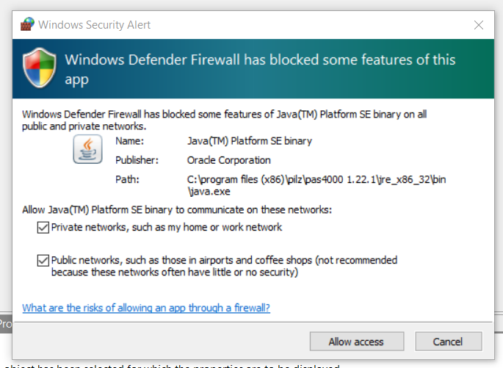Uncheck the Private networks checkbox
Image resolution: width=503 pixels, height=368 pixels.
(x=43, y=228)
